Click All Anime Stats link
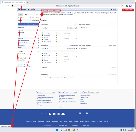136x132 pixels. pyautogui.click(x=74, y=24)
